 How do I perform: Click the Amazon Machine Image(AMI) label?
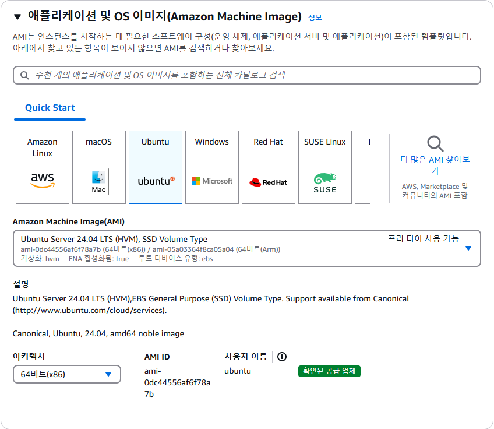68,221
